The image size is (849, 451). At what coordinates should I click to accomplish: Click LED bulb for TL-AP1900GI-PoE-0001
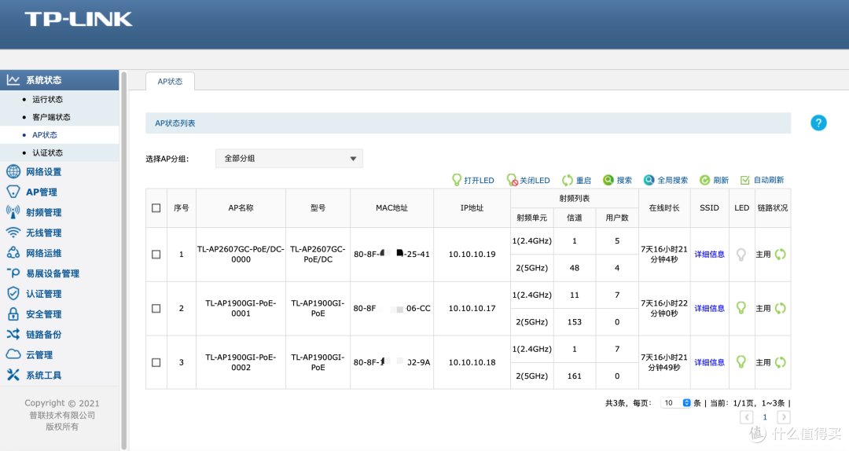click(x=741, y=308)
